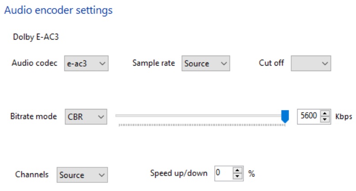This screenshot has width=356, height=191.
Task: Click the blue bitrate slider handle
Action: point(285,116)
